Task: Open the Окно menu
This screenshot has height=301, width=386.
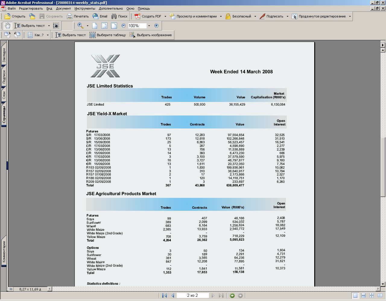Action: (x=130, y=8)
